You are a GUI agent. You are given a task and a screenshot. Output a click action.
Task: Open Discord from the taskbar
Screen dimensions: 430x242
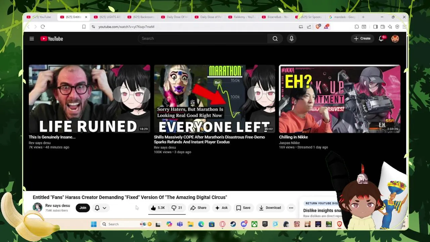(244, 224)
